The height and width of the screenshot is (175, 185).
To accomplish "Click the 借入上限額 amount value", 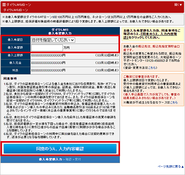I will coord(48,55).
